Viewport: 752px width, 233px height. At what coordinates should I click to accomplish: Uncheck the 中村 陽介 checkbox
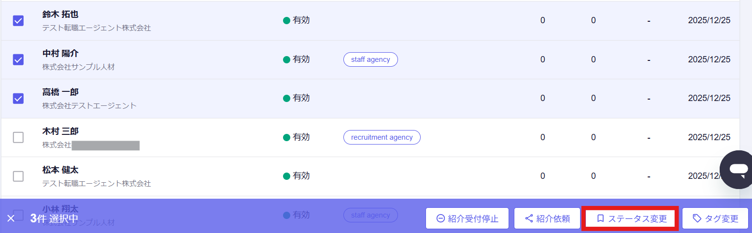(x=18, y=59)
